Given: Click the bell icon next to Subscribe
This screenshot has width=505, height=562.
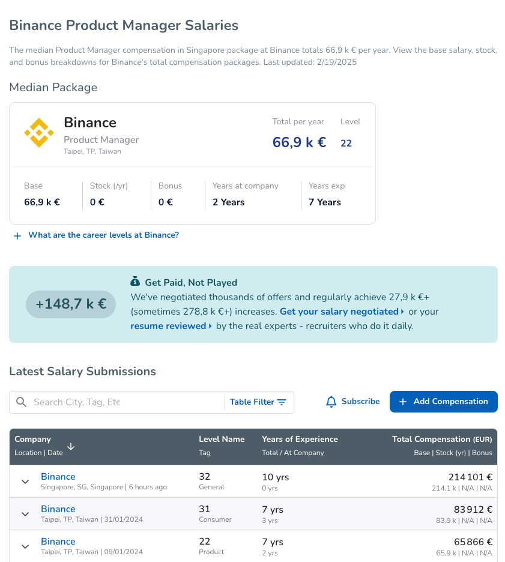Looking at the screenshot, I should point(331,402).
